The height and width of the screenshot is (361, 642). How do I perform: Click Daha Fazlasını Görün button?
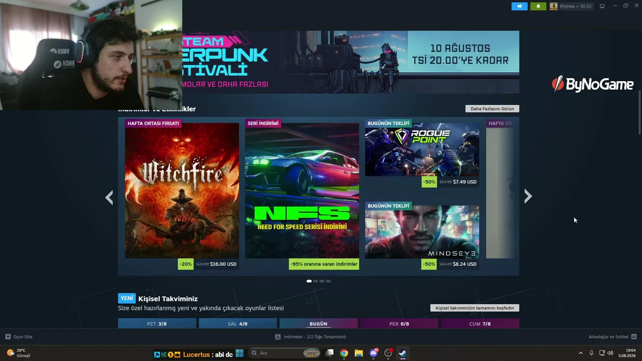point(492,109)
